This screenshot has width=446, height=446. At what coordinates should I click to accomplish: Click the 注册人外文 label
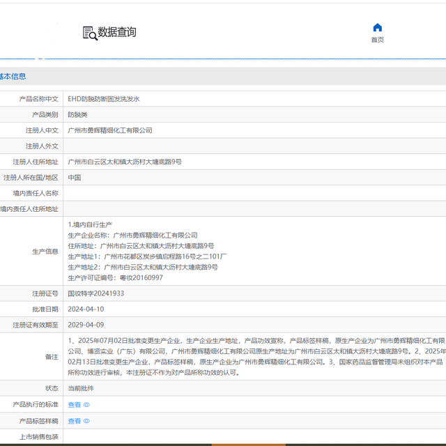point(42,146)
